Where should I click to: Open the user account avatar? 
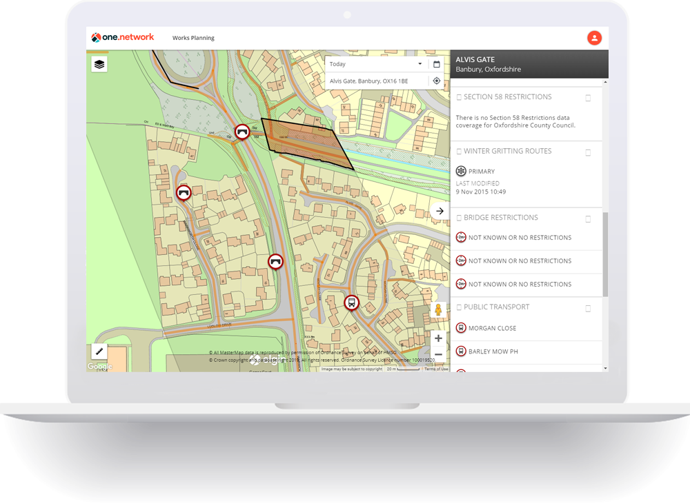tap(593, 38)
